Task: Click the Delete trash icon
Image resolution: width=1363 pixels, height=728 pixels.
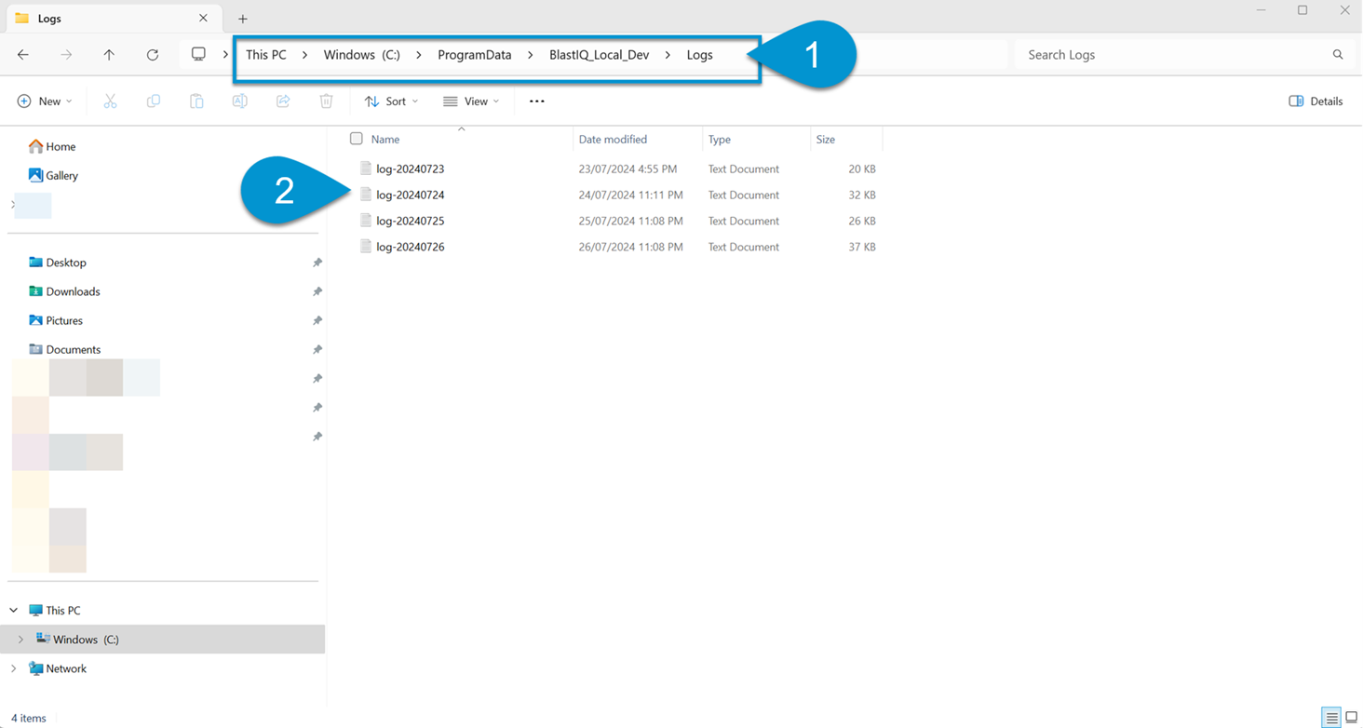Action: point(326,101)
